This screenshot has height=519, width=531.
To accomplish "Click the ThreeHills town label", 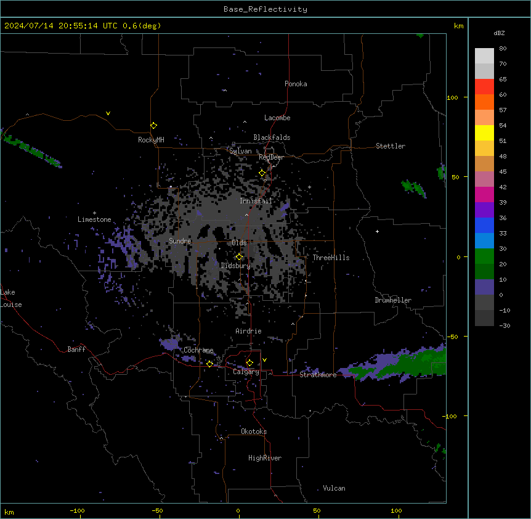I will click(x=331, y=258).
